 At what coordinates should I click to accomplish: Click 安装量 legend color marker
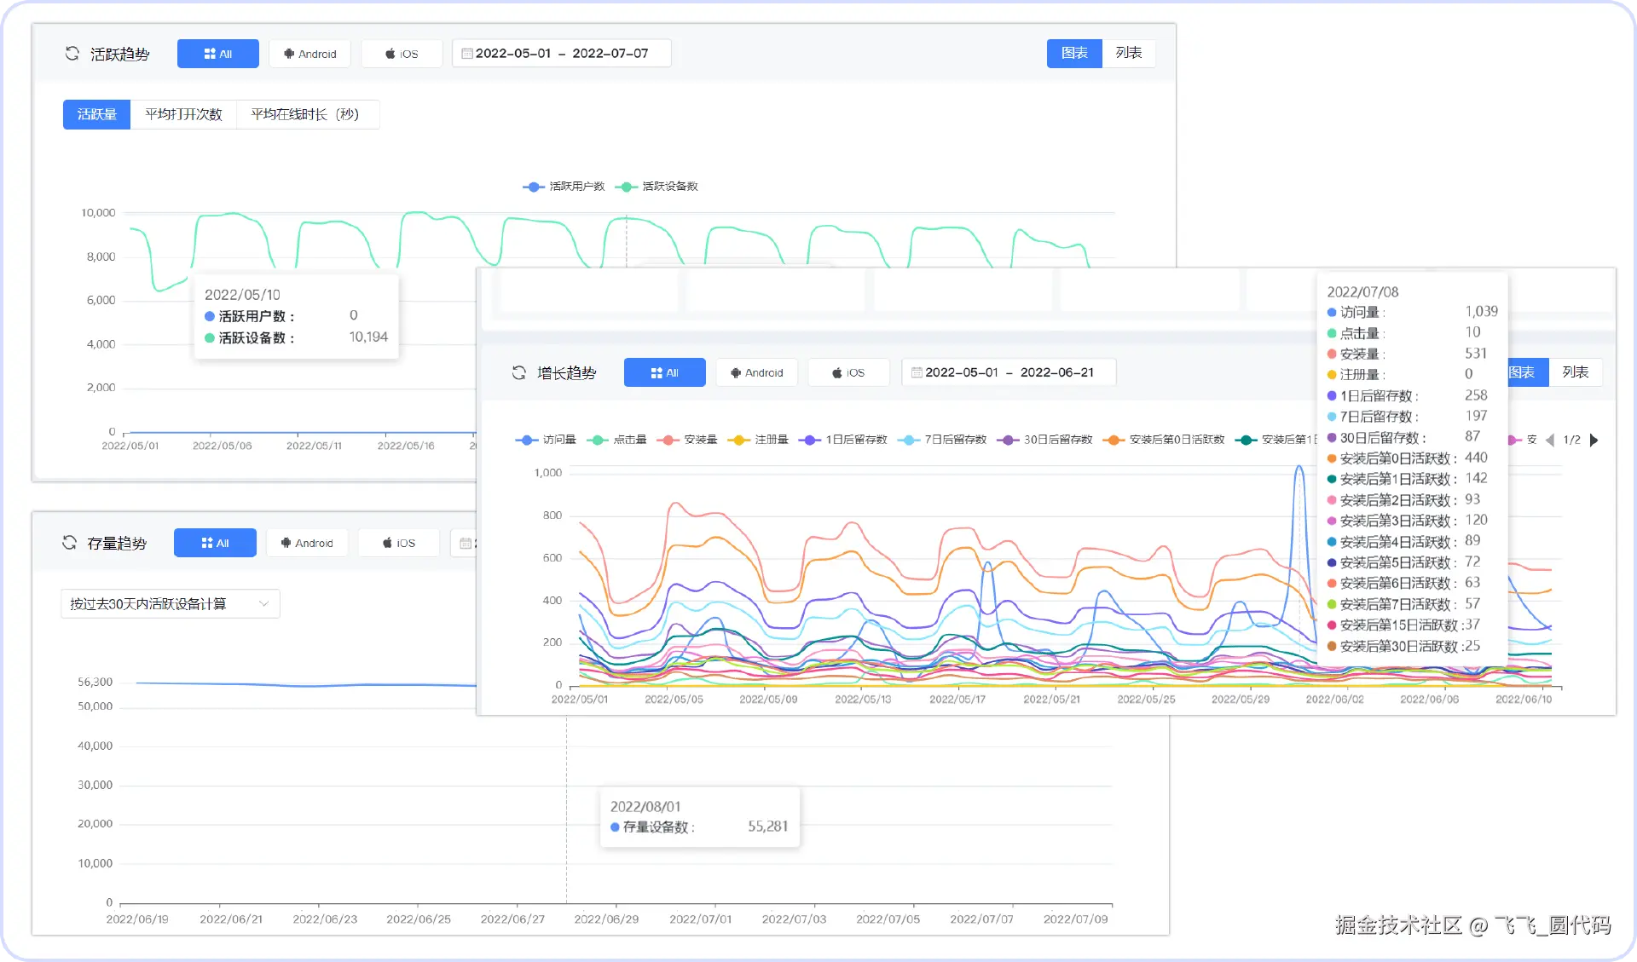(x=668, y=440)
